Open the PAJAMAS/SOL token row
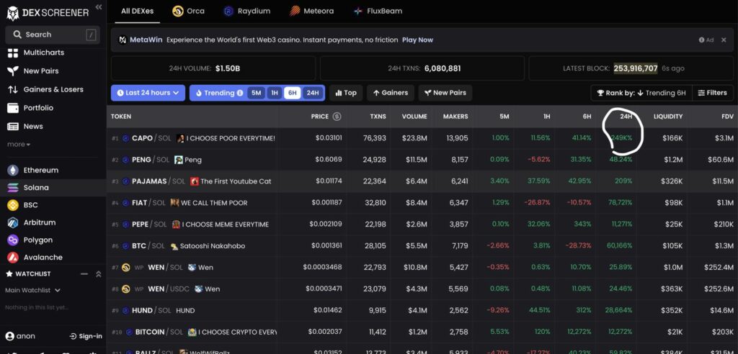738x354 pixels. [x=422, y=181]
